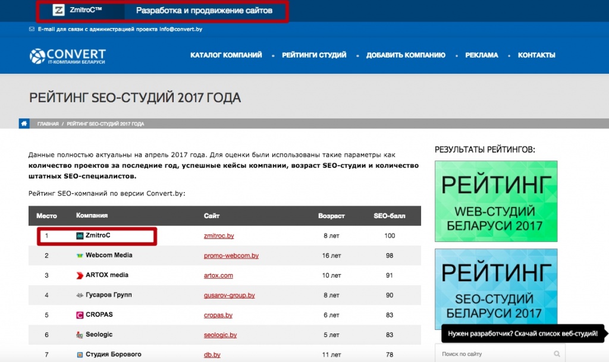Go home via the breadcrumb house icon

click(24, 124)
